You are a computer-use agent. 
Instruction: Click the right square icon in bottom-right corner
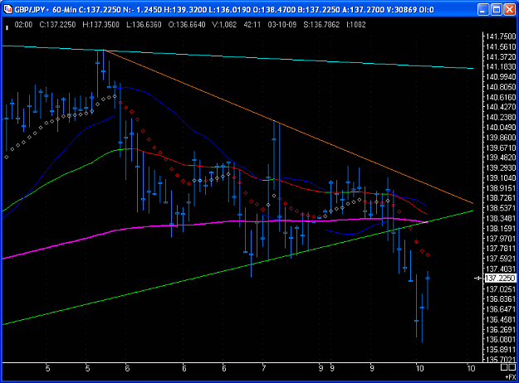(x=512, y=367)
